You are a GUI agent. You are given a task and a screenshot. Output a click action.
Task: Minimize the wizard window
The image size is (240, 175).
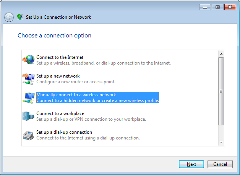pyautogui.click(x=205, y=7)
